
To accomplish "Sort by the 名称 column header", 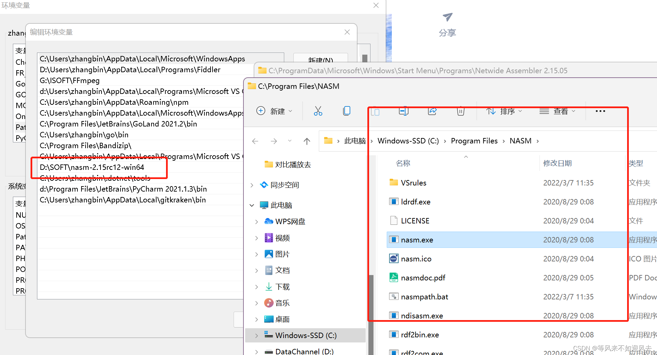I will [403, 163].
